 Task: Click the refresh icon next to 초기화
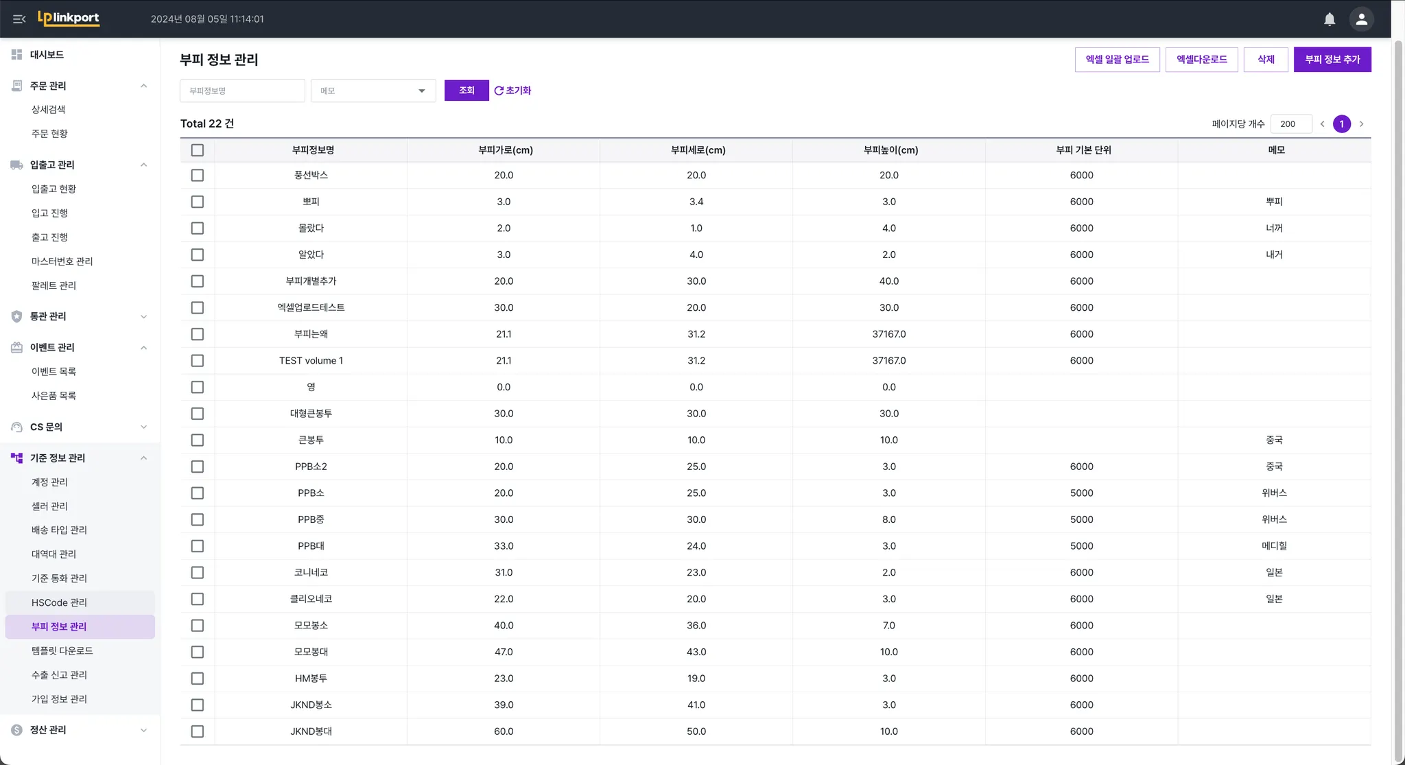[x=499, y=91]
